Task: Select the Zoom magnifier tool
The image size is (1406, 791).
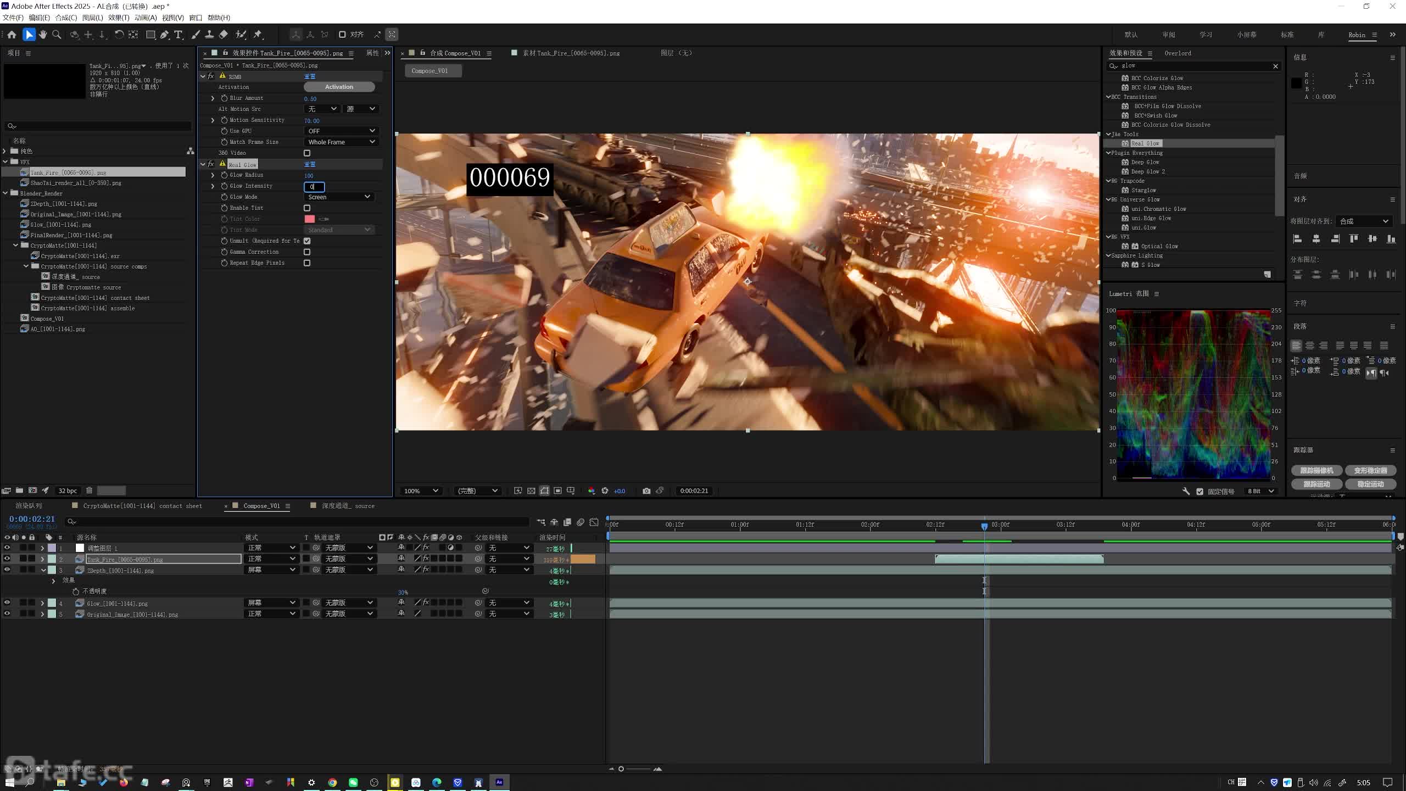Action: pyautogui.click(x=56, y=35)
